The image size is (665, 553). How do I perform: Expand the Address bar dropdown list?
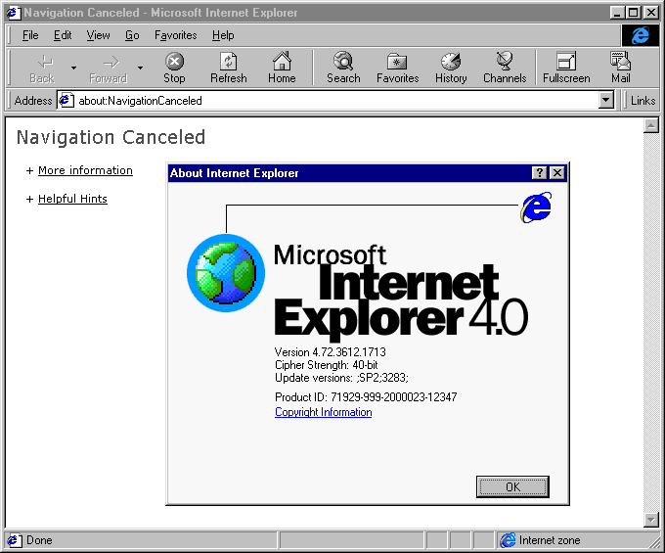[605, 101]
